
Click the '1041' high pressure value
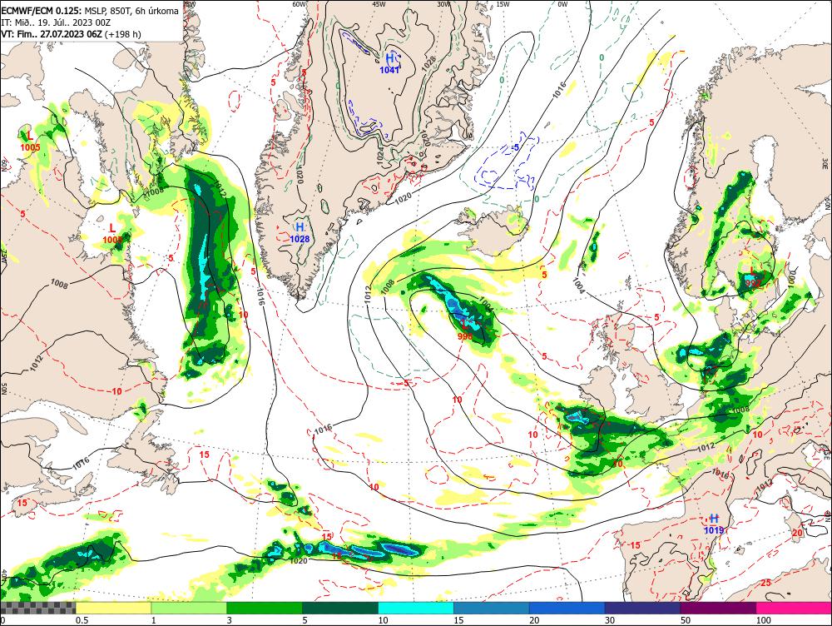pos(389,70)
